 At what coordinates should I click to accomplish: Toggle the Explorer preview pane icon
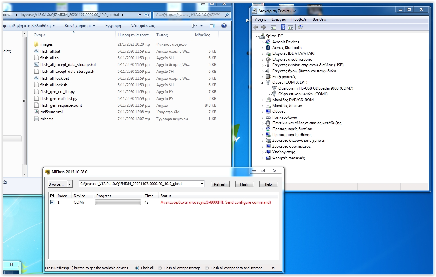click(212, 26)
